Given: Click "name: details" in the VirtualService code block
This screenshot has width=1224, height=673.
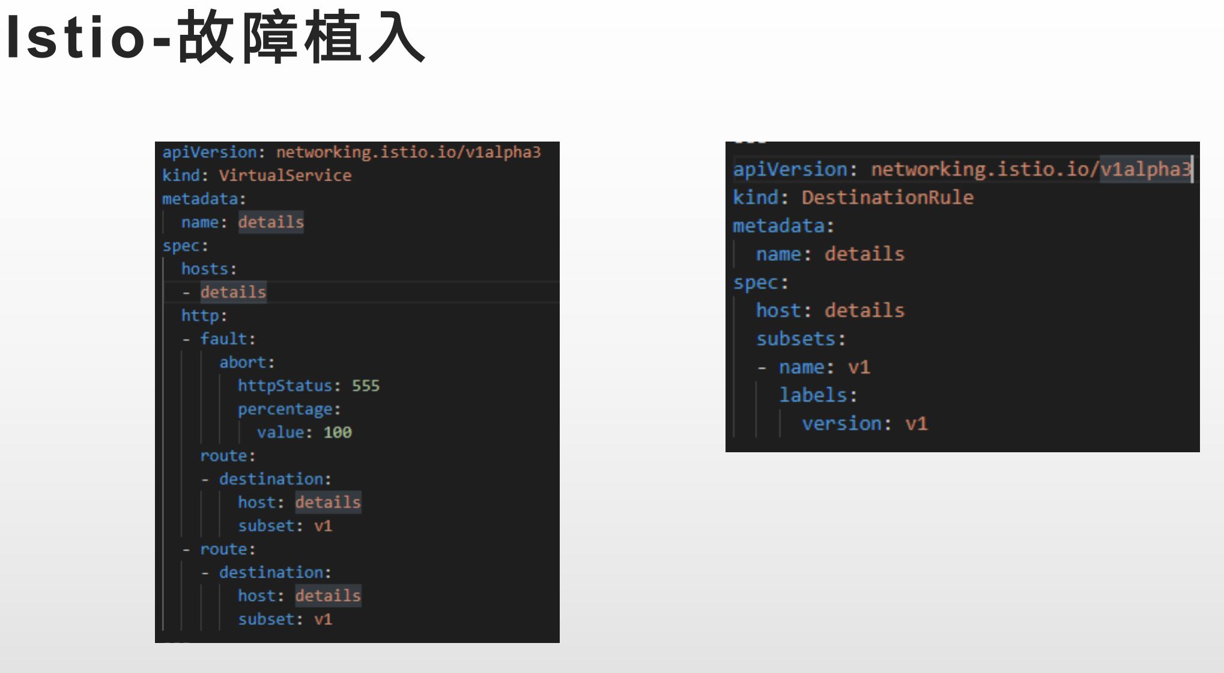Looking at the screenshot, I should tap(242, 223).
